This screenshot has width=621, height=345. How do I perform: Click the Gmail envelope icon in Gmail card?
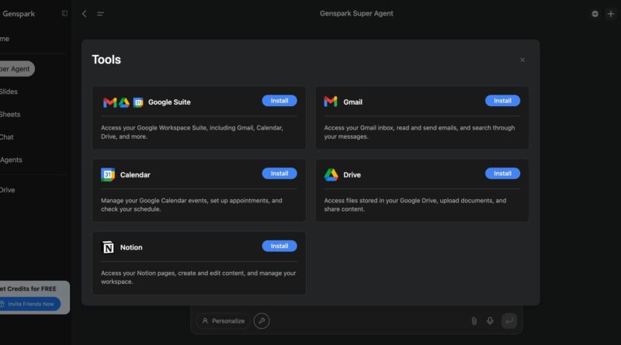click(x=331, y=102)
